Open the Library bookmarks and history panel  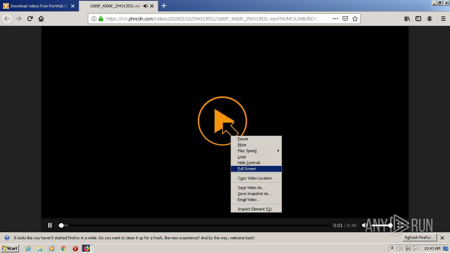[x=407, y=19]
